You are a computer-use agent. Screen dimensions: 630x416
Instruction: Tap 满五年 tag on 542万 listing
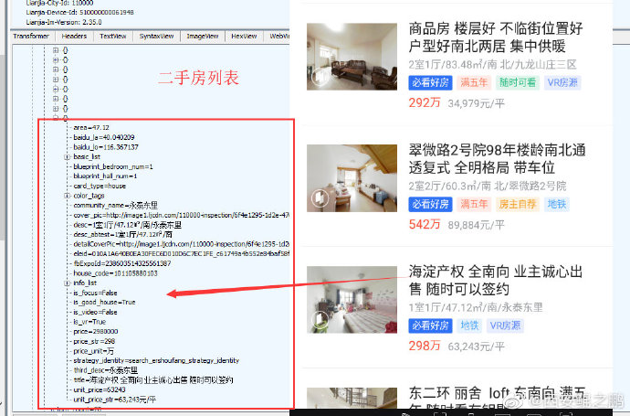click(474, 205)
